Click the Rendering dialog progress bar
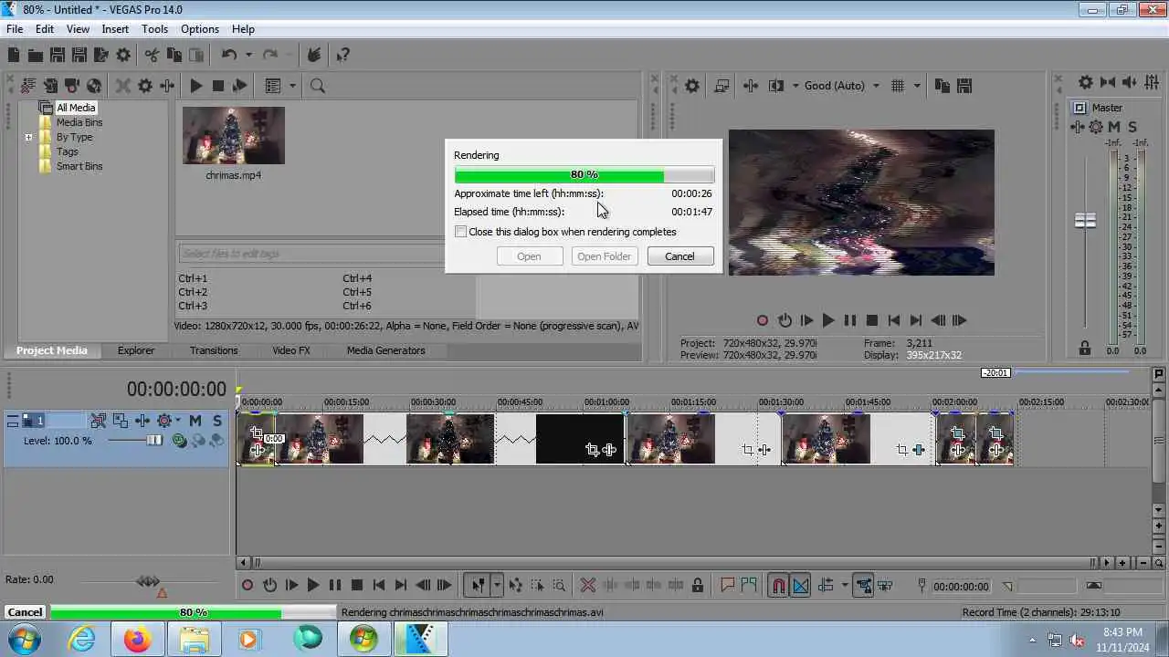This screenshot has height=657, width=1169. pyautogui.click(x=584, y=174)
